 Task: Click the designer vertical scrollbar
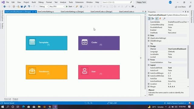[145, 52]
